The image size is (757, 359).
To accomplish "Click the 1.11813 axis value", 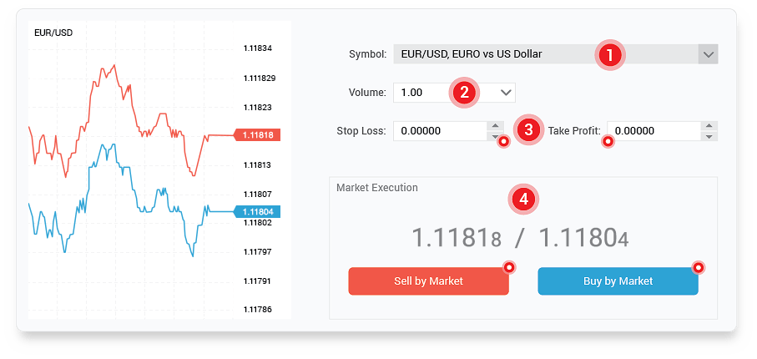I will coord(258,164).
